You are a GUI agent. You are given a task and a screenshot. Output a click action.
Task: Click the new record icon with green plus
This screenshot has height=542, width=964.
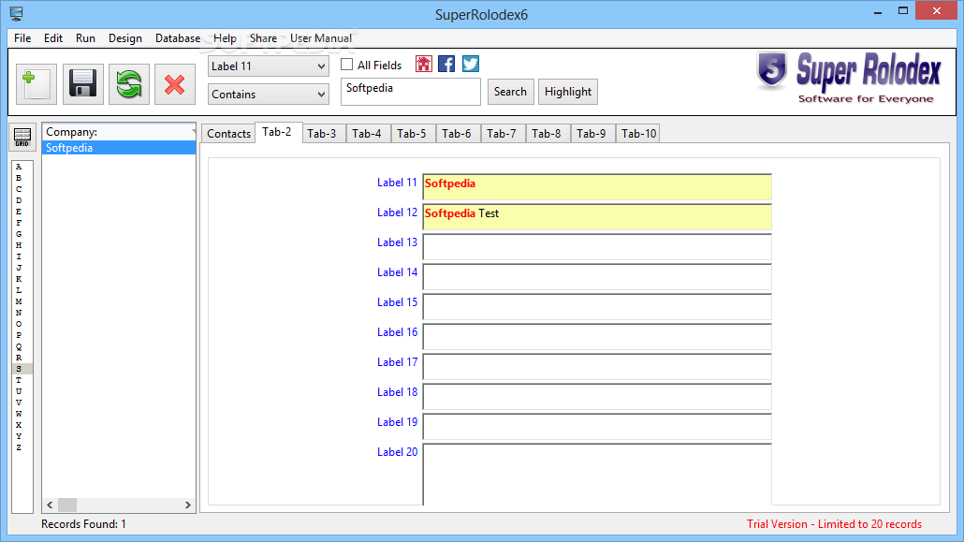(37, 83)
